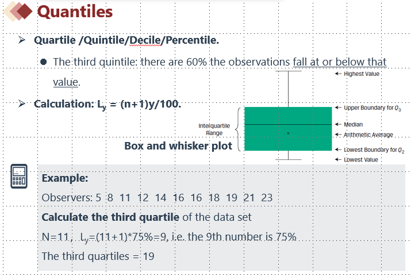Screen dimensions: 411x276
Task: Click the calculator icon beside the Example box
Action: [x=19, y=176]
